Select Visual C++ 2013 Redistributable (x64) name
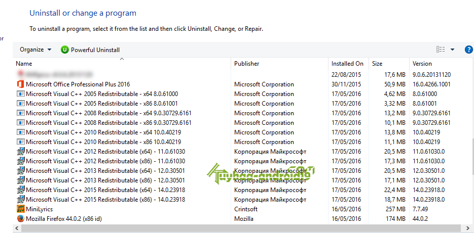 point(105,171)
